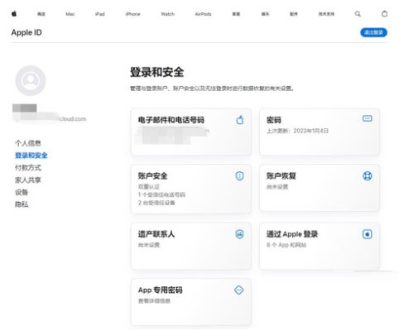Screen dimensions: 399x331
Task: Click the lifebuoy icon on the 账户恢复 card
Action: (x=368, y=175)
